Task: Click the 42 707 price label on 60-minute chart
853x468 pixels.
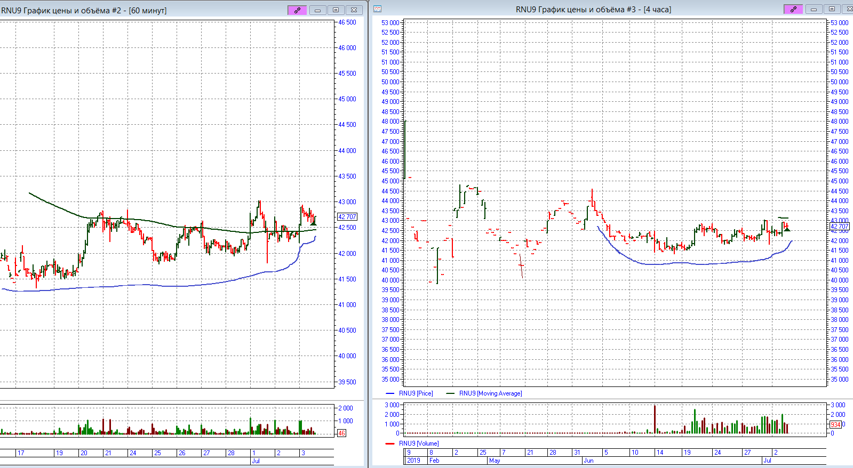Action: click(347, 217)
